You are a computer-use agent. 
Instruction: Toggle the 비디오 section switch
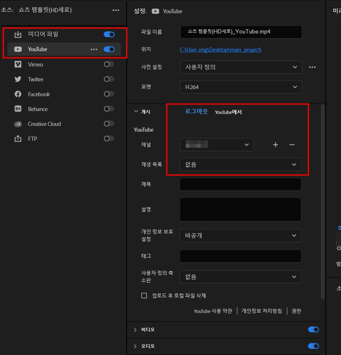pyautogui.click(x=313, y=329)
